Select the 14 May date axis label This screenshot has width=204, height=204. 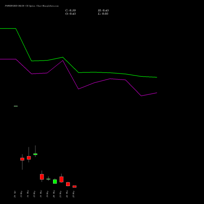[x=28, y=194]
